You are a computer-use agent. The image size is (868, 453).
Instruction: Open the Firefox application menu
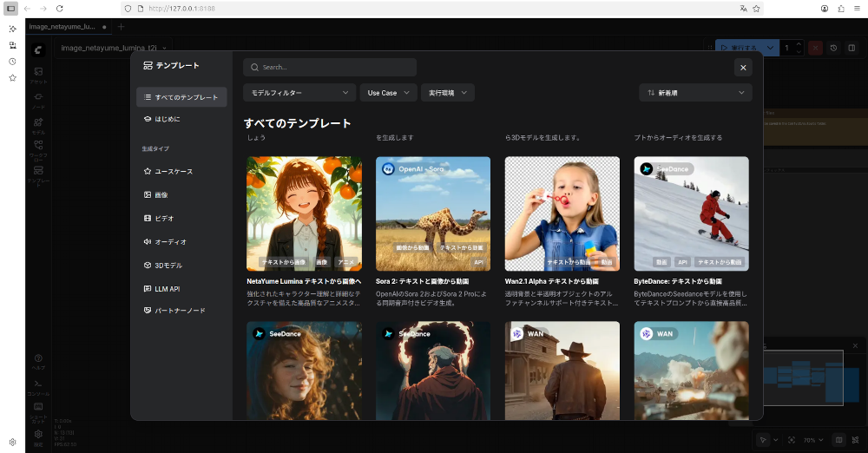[857, 9]
